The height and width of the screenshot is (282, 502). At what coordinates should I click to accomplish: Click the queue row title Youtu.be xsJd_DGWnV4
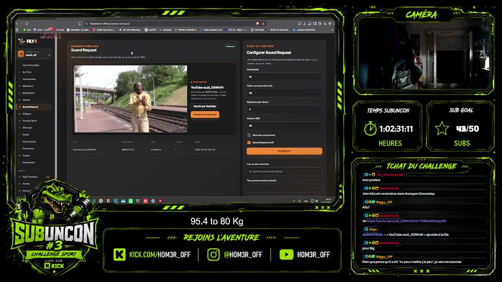(x=84, y=150)
